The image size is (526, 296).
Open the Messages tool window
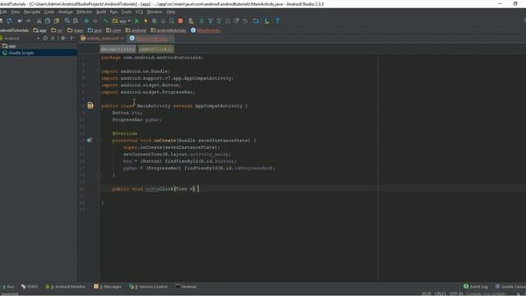[108, 287]
